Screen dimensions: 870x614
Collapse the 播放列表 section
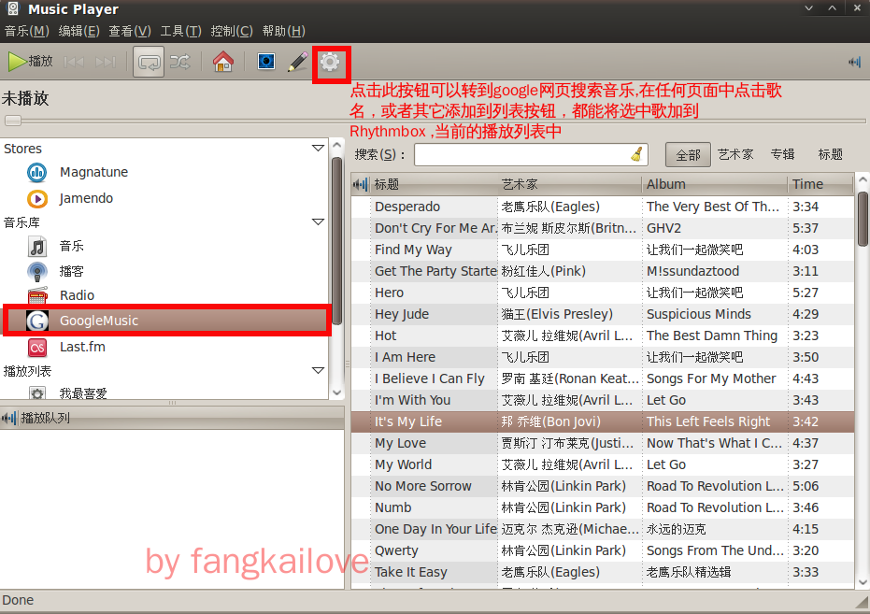[318, 370]
